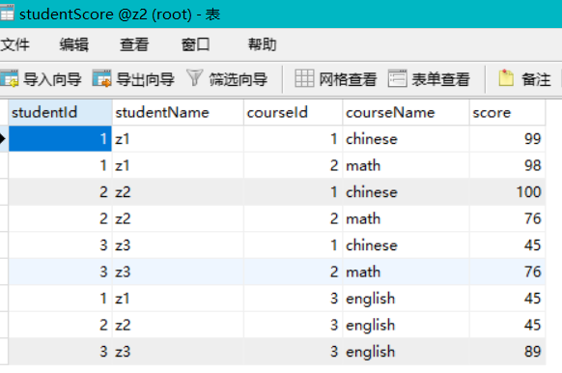The width and height of the screenshot is (562, 373).
Task: Click score 76 in z3 math row
Action: point(508,272)
